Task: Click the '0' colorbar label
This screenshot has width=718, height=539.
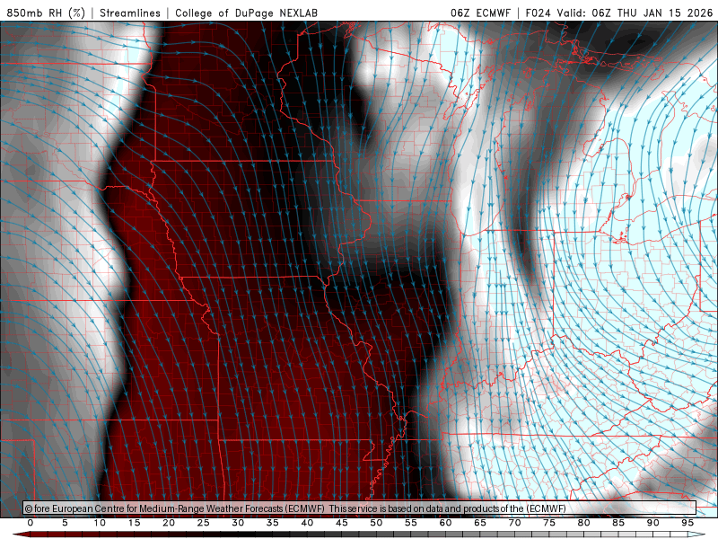Action: [x=31, y=523]
